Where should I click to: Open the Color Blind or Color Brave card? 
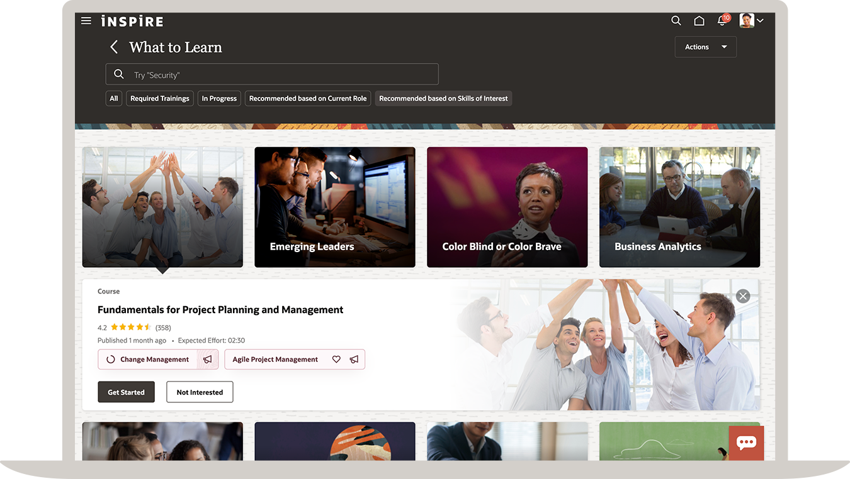click(507, 207)
